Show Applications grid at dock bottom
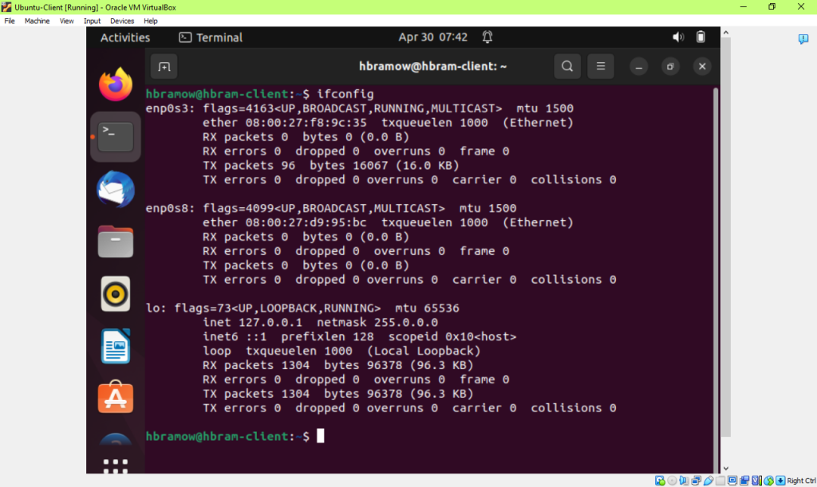This screenshot has height=487, width=817. (116, 465)
